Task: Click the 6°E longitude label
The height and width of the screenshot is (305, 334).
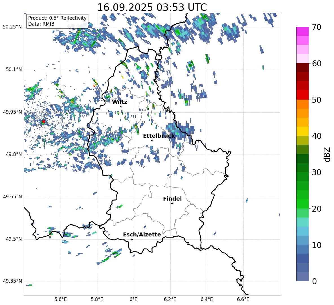Action: pyautogui.click(x=133, y=299)
